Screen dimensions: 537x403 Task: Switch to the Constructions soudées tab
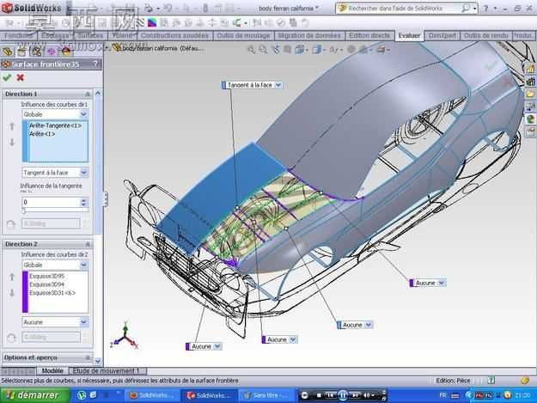(174, 35)
